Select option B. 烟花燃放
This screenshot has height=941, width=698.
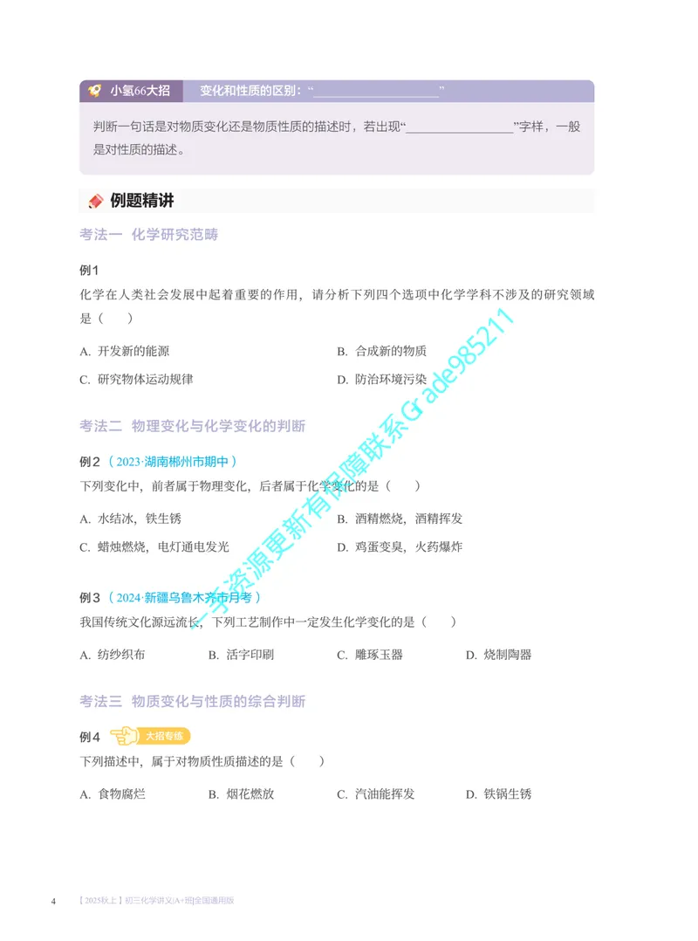click(x=241, y=794)
